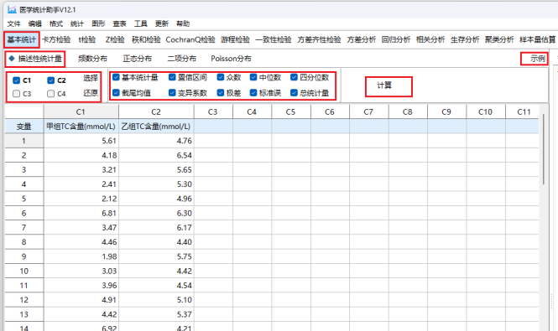Select the 频数分布 sub-tab
Viewport: 558px width, 331px height.
tap(92, 59)
